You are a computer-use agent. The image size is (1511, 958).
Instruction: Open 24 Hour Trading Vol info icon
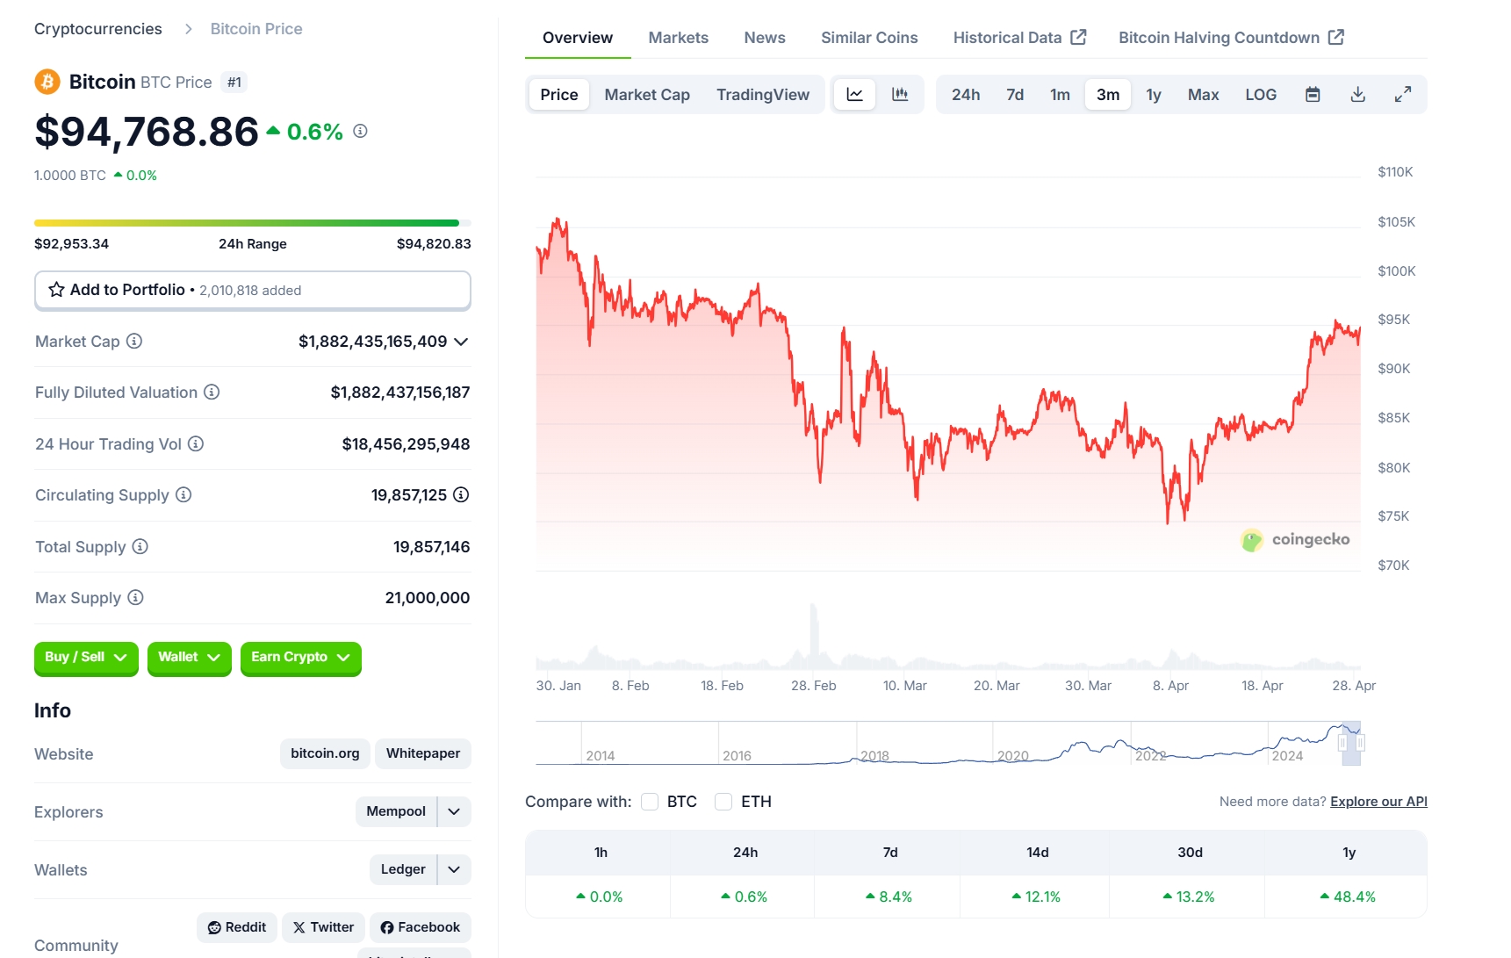[196, 443]
